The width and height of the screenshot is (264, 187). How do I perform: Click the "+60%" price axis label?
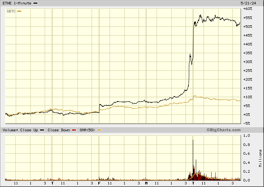(x=247, y=9)
